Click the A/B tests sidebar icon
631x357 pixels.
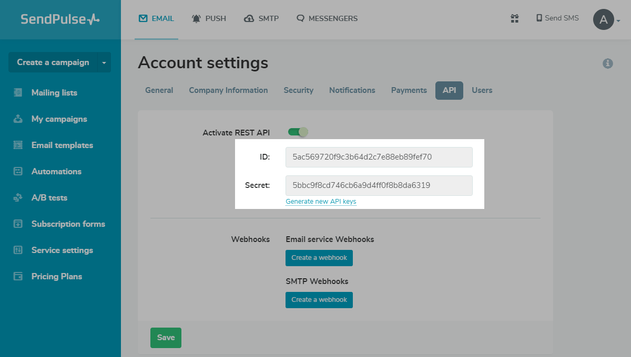point(18,197)
